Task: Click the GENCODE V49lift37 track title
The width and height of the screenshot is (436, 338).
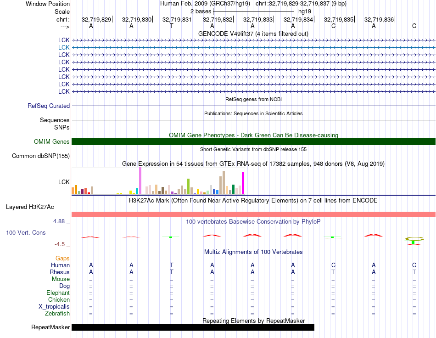Action: point(253,34)
